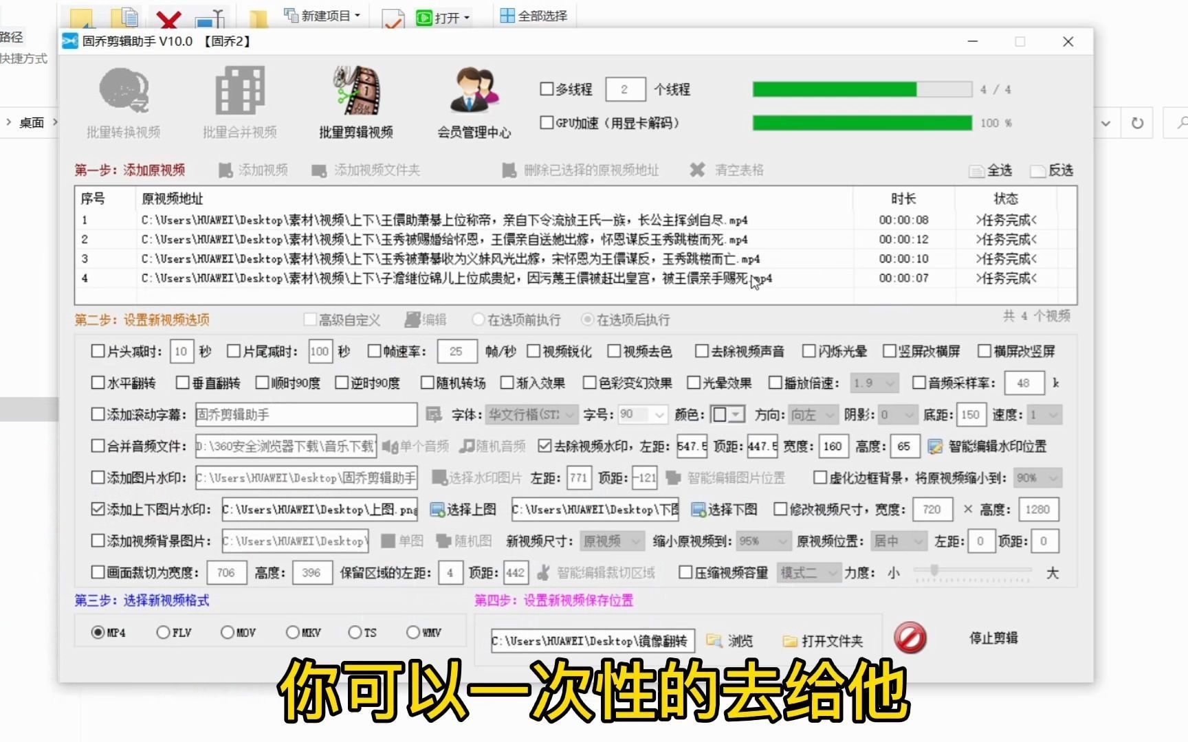Click 新建项目 in the Explorer ribbon
The height and width of the screenshot is (742, 1188).
click(x=322, y=16)
